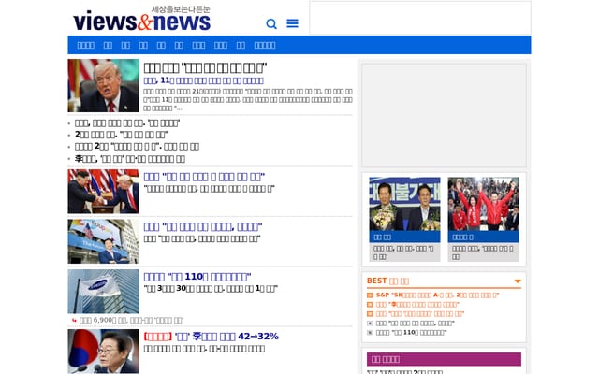599x374 pixels.
Task: Click the summary line mentioning "3" and "30"
Action: click(x=211, y=289)
